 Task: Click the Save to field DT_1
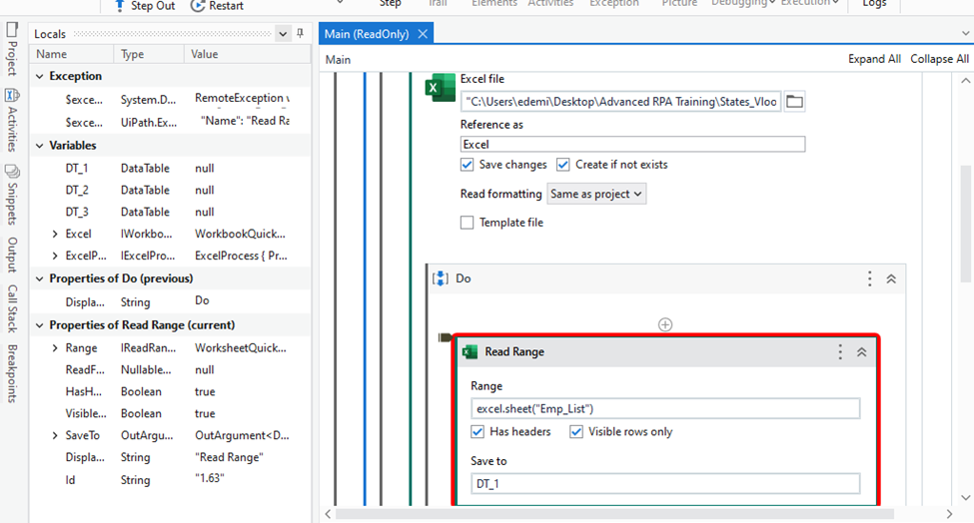pos(665,483)
